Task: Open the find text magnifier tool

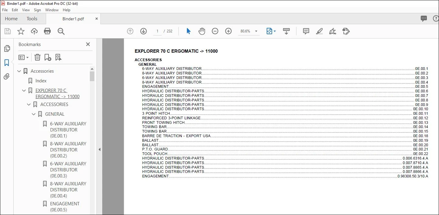Action: click(x=61, y=31)
